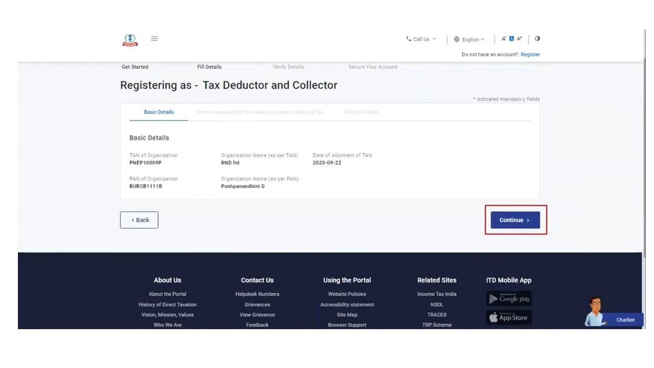Screen dimensions: 654x368
Task: Open the English language dropdown
Action: [x=470, y=39]
